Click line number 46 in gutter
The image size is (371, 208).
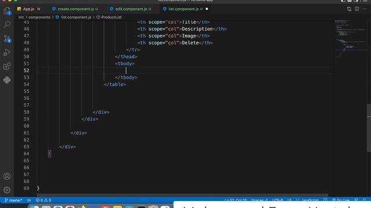26,29
